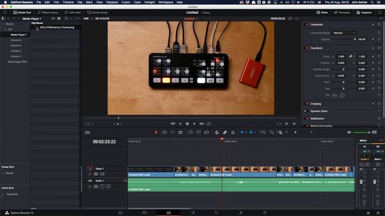Mute Audio 1 track with M button
The height and width of the screenshot is (216, 385).
point(108,187)
